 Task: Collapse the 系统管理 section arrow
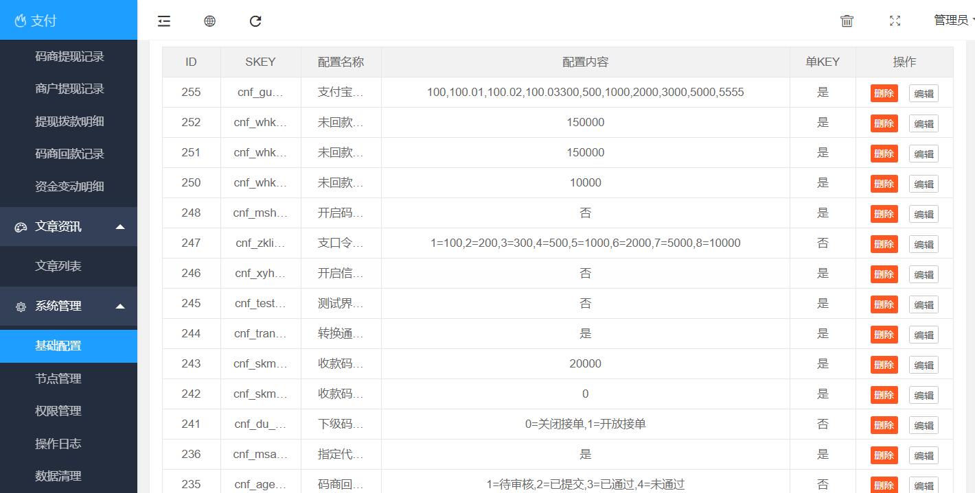tap(120, 306)
